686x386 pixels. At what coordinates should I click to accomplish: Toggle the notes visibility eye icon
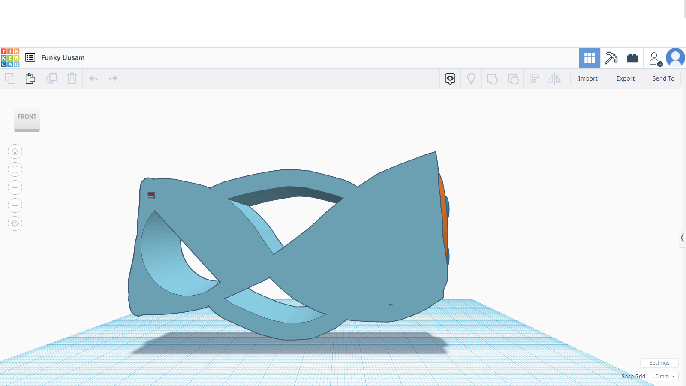click(x=450, y=78)
